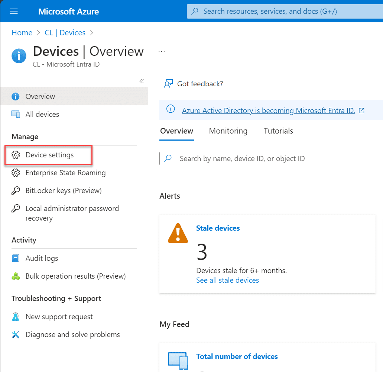Viewport: 383px width, 372px height.
Task: Click the banner information icon
Action: point(171,109)
